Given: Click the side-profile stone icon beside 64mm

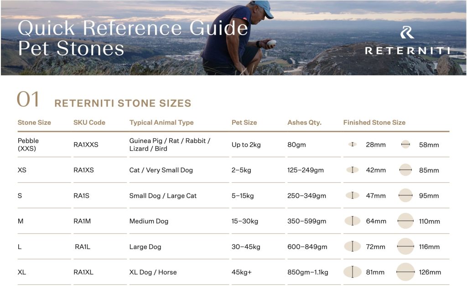Looking at the screenshot, I should coord(353,221).
